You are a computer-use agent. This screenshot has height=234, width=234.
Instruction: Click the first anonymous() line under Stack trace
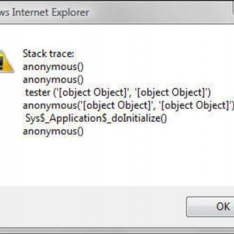pyautogui.click(x=53, y=67)
